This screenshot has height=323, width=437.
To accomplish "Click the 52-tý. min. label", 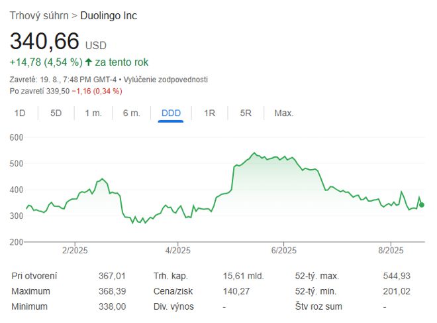I will pos(316,291).
